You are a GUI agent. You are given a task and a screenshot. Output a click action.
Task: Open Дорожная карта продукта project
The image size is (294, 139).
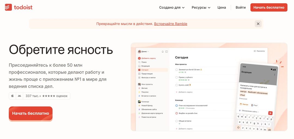pos(150,113)
